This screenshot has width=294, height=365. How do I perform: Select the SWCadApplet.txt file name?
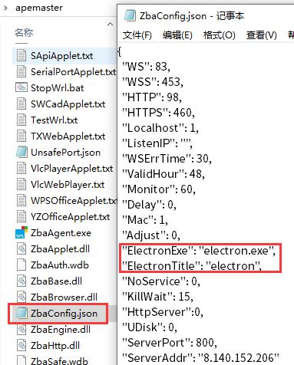(x=68, y=104)
